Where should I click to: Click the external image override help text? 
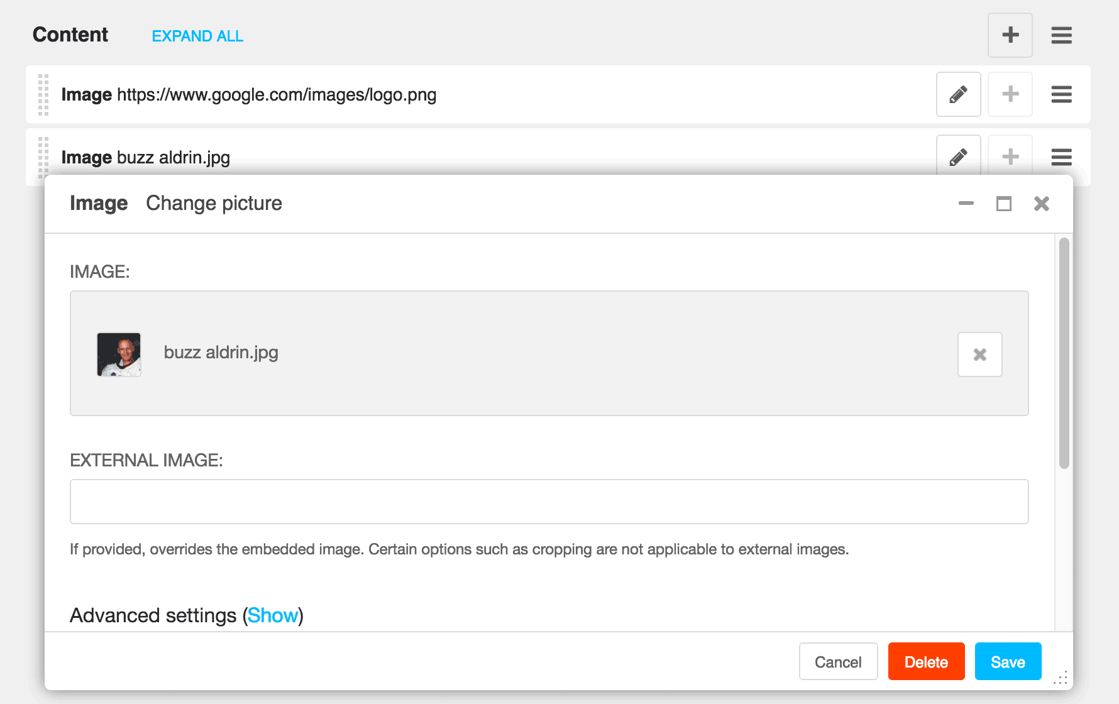[x=459, y=549]
